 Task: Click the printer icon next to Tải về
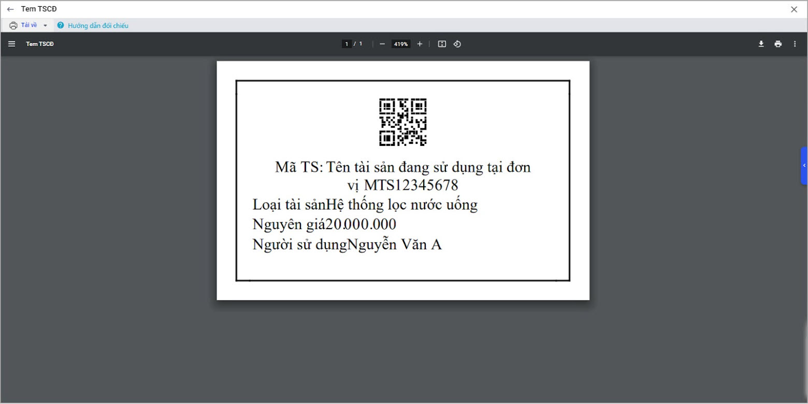13,25
